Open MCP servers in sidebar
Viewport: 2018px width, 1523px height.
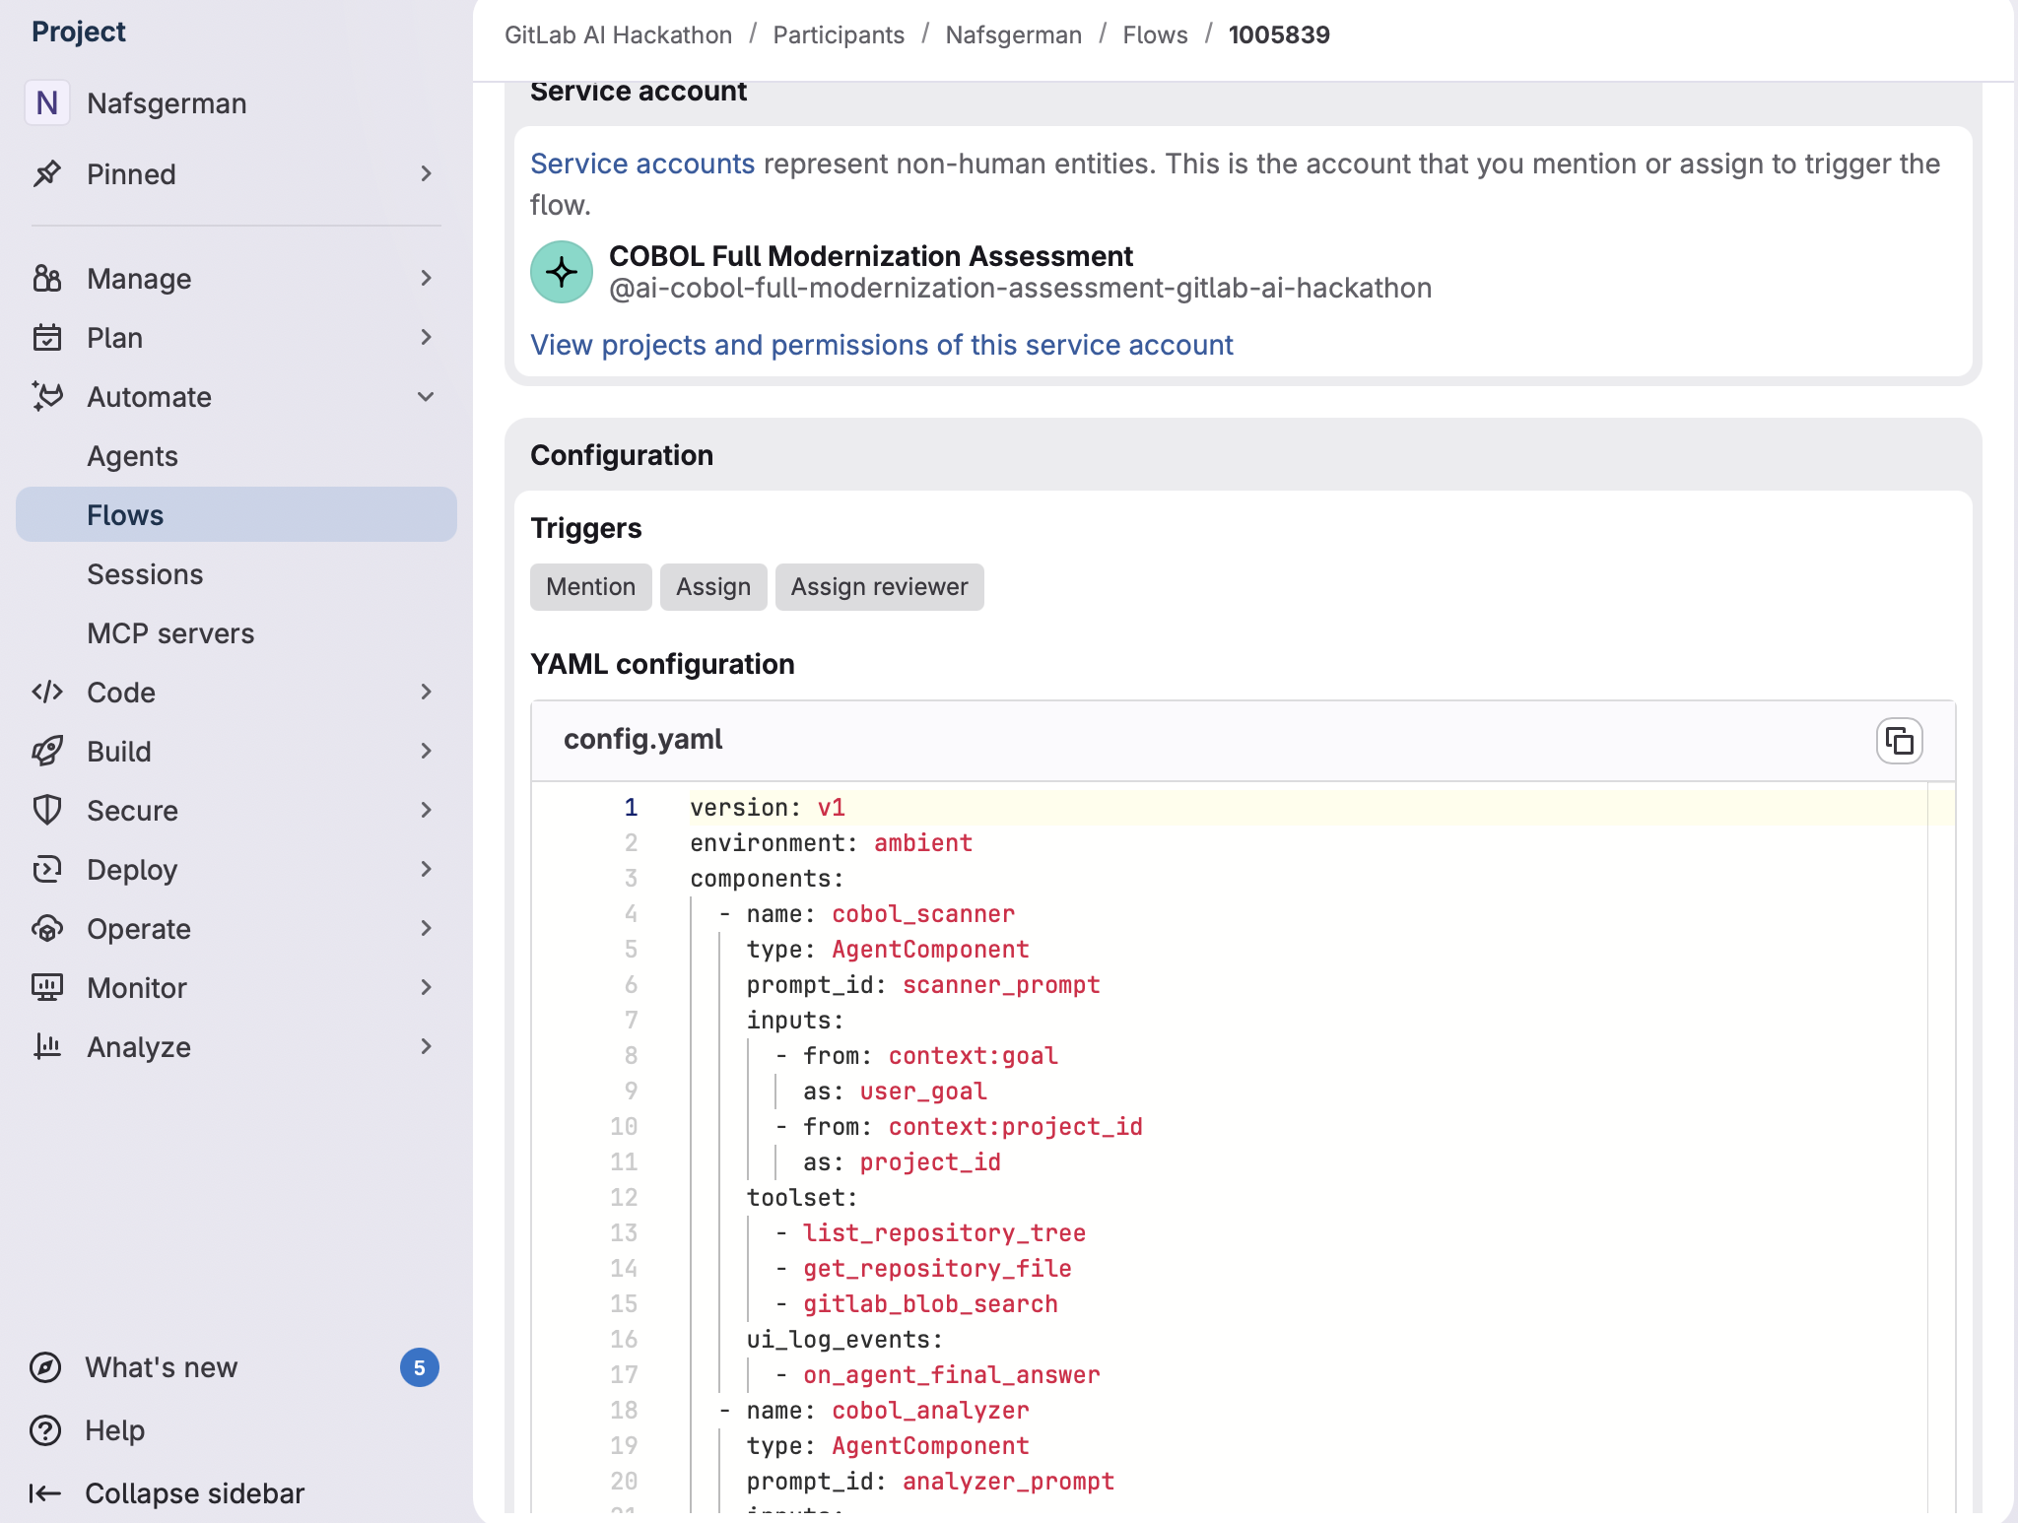coord(170,633)
